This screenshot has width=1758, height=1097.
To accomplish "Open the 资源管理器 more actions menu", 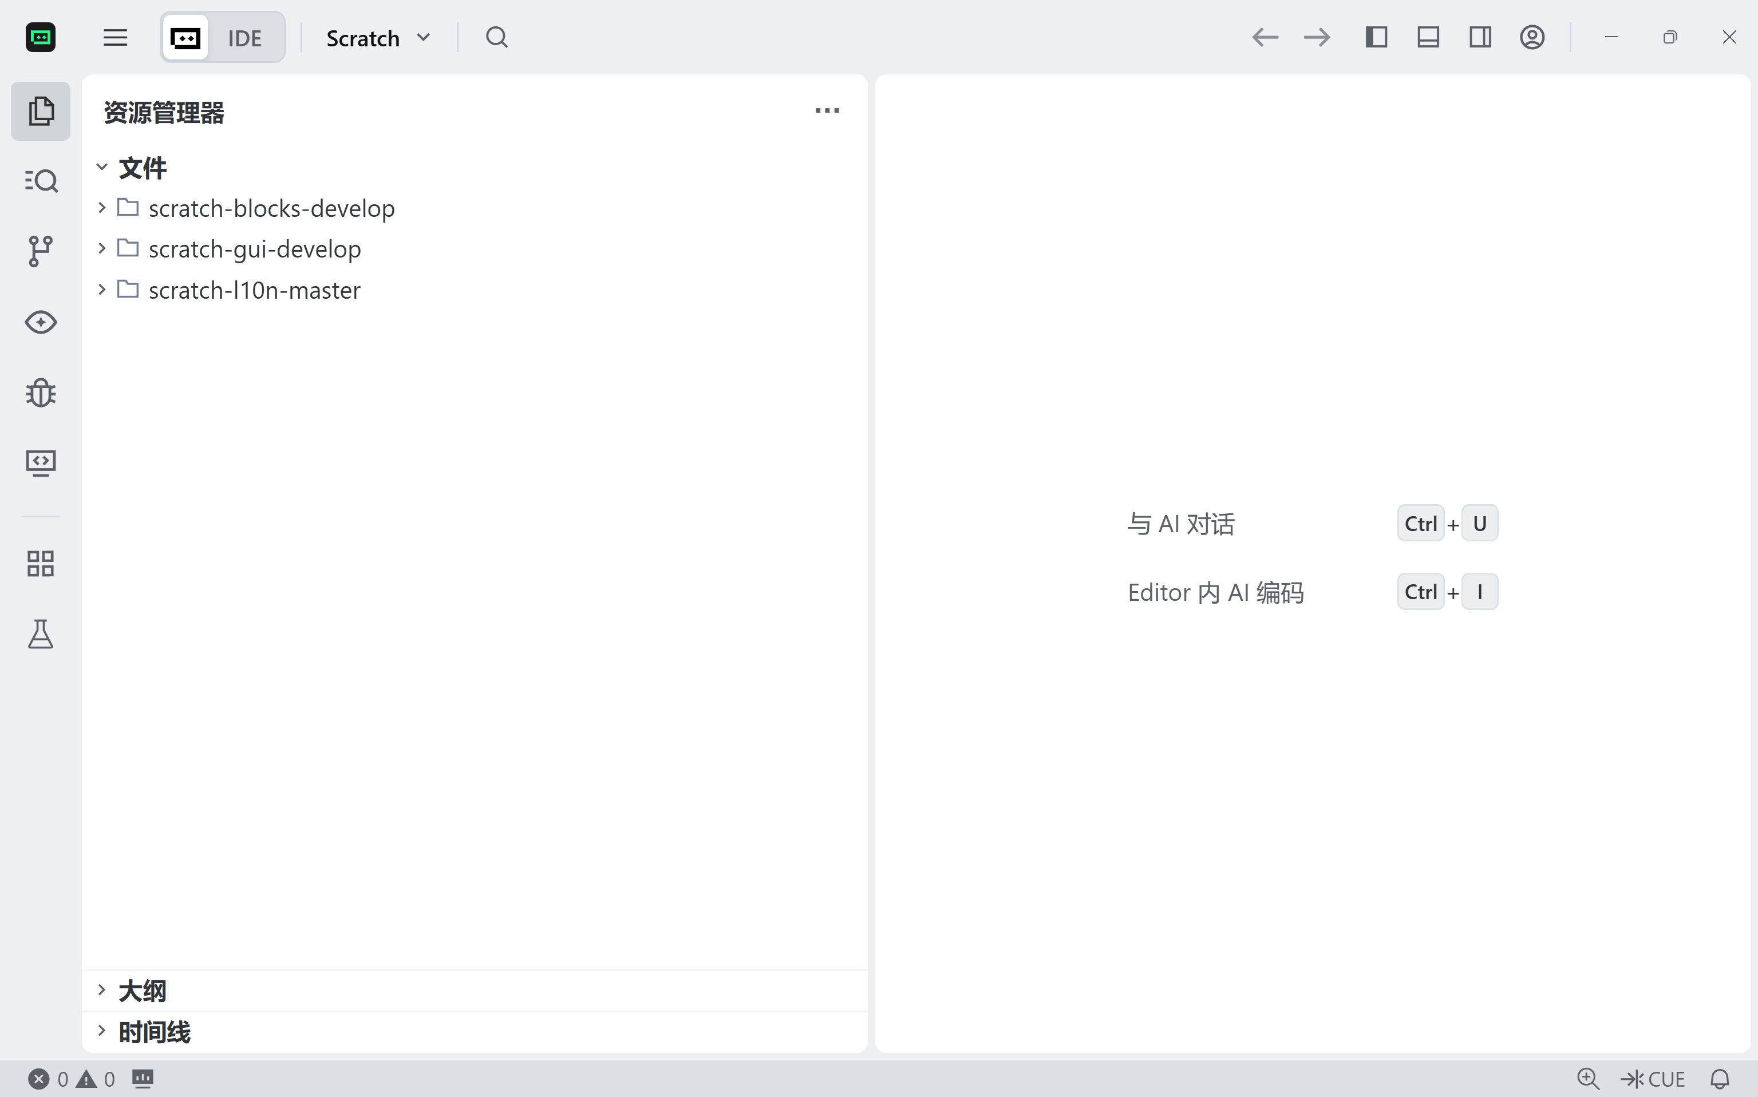I will coord(827,111).
